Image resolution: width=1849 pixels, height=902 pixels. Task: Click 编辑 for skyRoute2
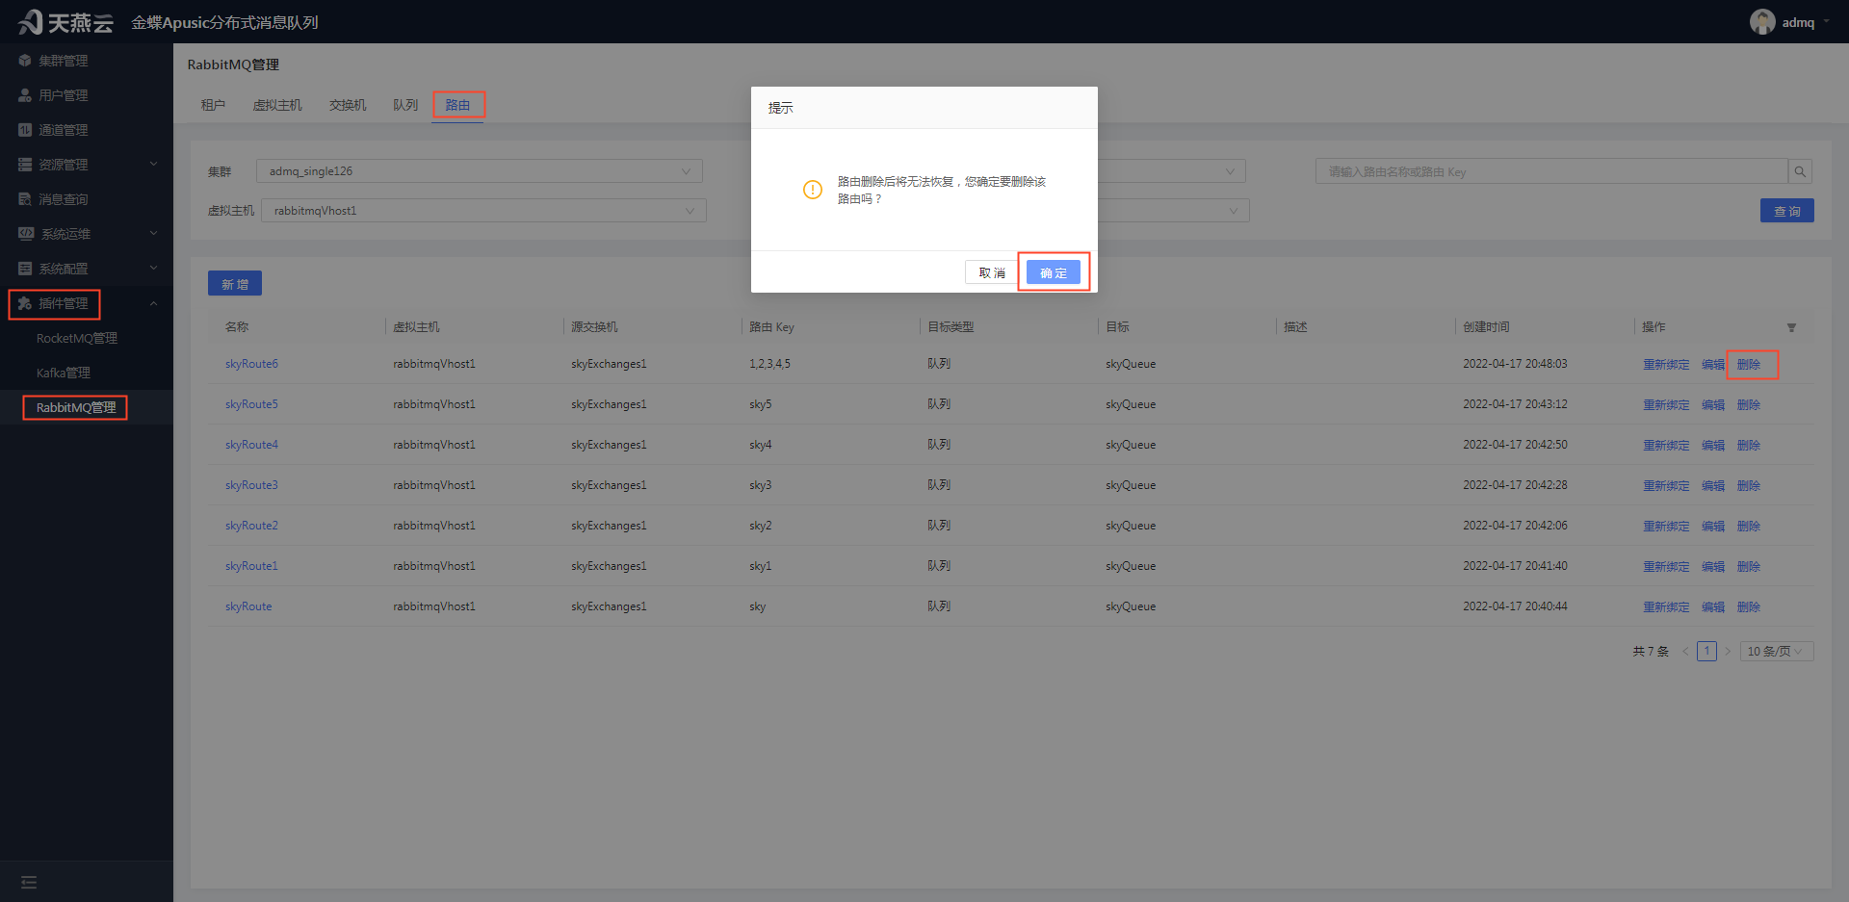click(1713, 526)
